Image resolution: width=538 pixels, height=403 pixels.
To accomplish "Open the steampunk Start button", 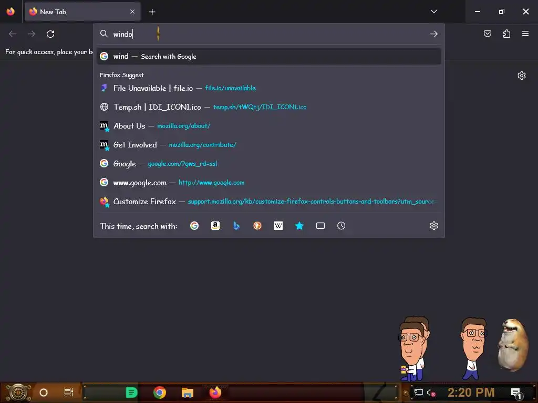I will tap(18, 393).
